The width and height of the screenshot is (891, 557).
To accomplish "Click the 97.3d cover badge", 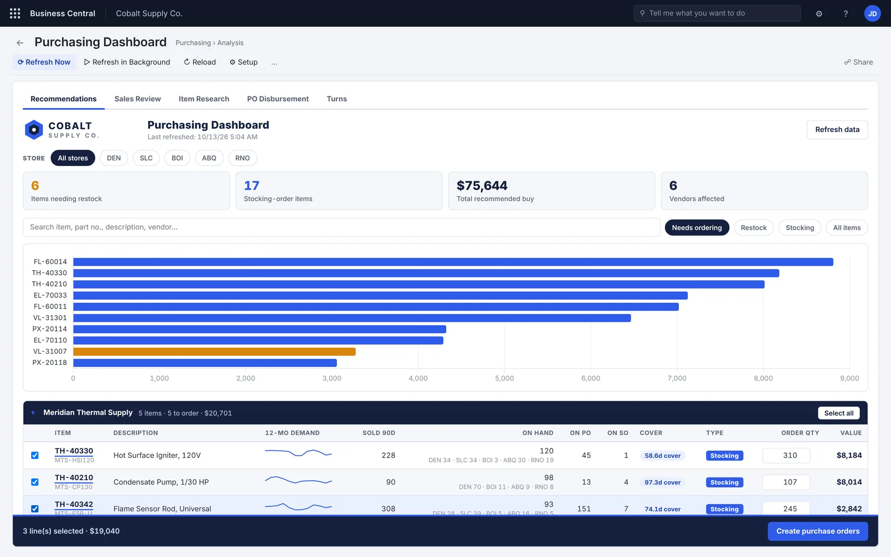I will (x=662, y=482).
